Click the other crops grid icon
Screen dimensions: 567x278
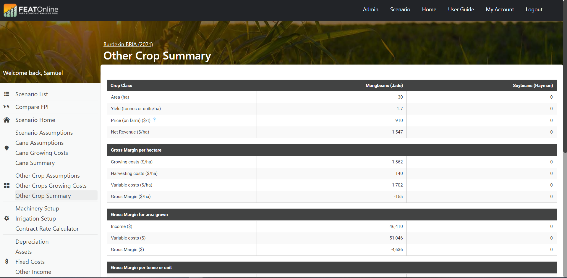tap(7, 186)
